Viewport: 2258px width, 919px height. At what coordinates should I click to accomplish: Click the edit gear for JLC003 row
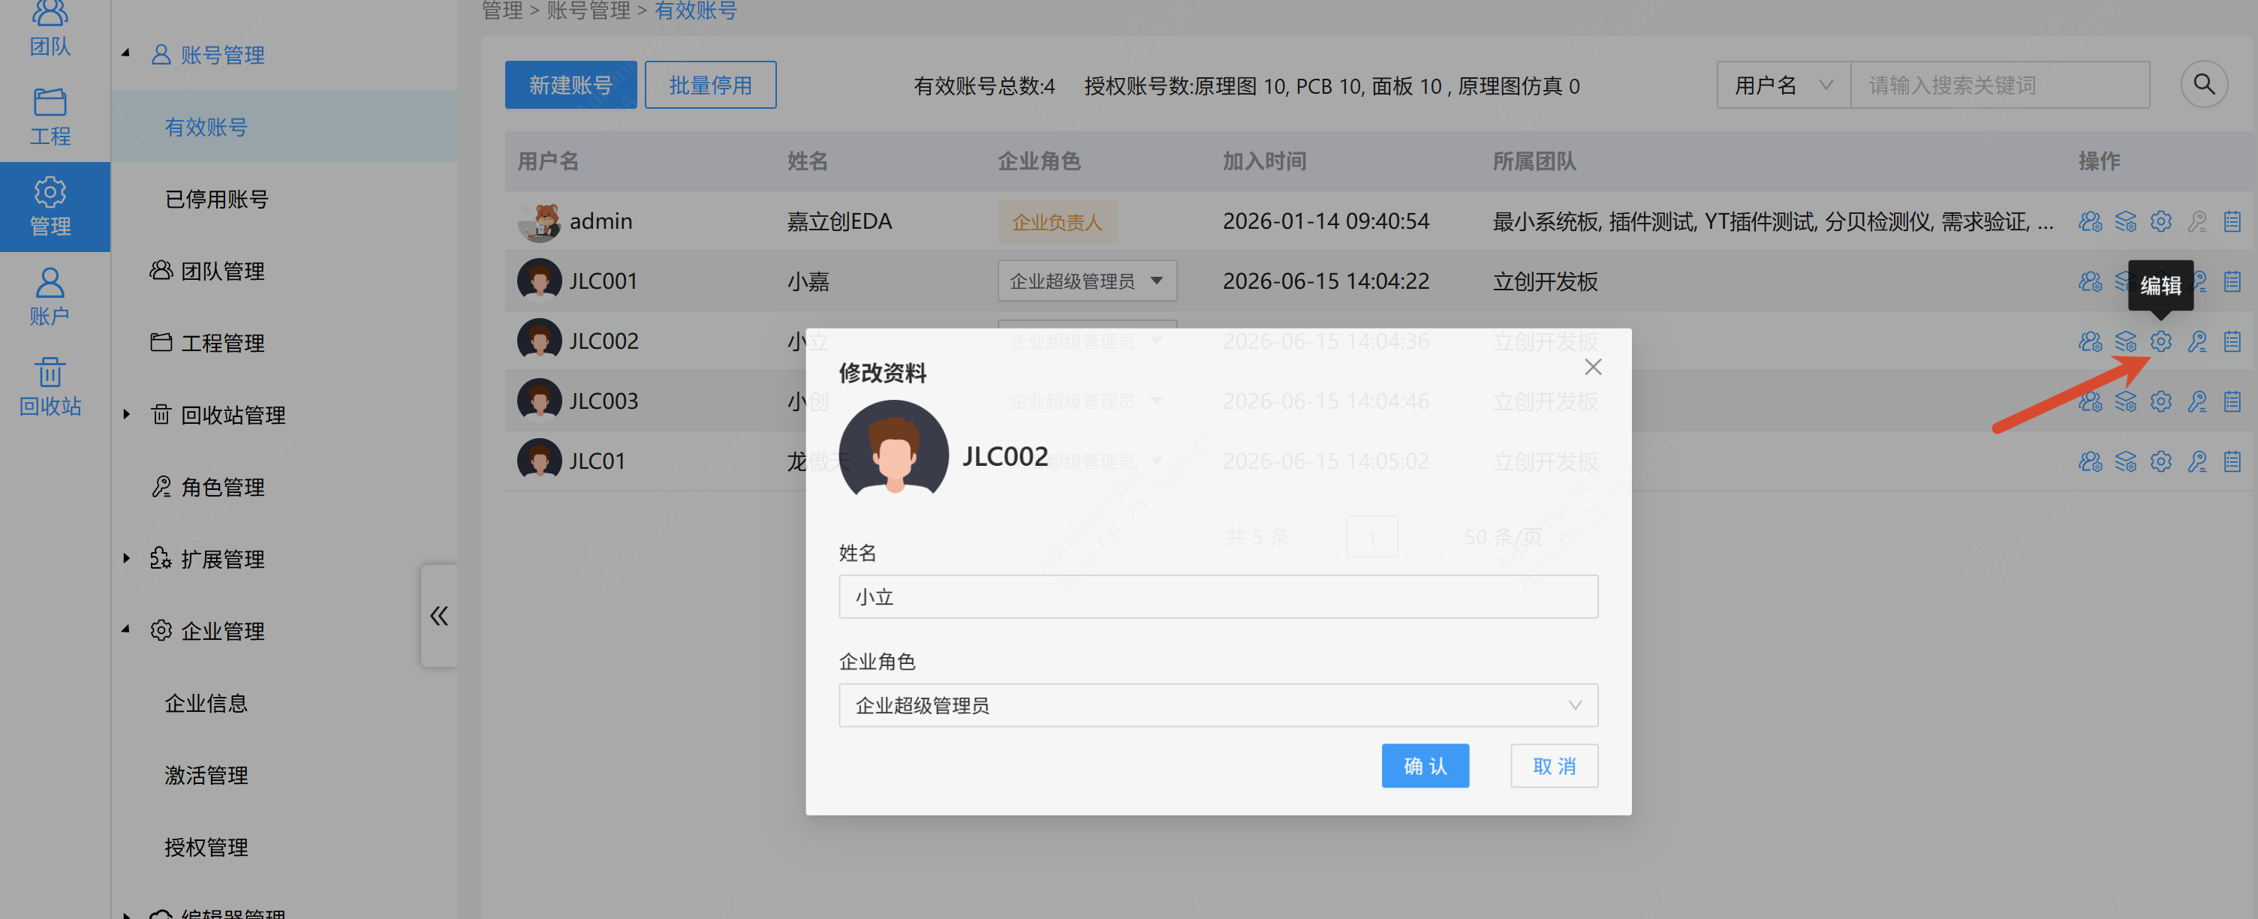[x=2160, y=401]
